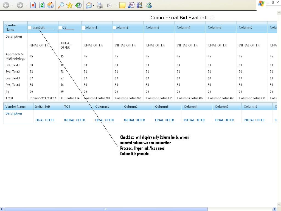
Task: Go to the Home page icon
Action: pos(50,5)
